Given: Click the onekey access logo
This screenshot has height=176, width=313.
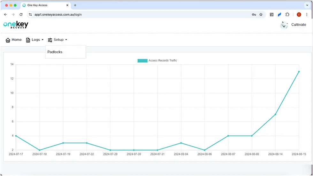Looking at the screenshot, I should tap(16, 25).
